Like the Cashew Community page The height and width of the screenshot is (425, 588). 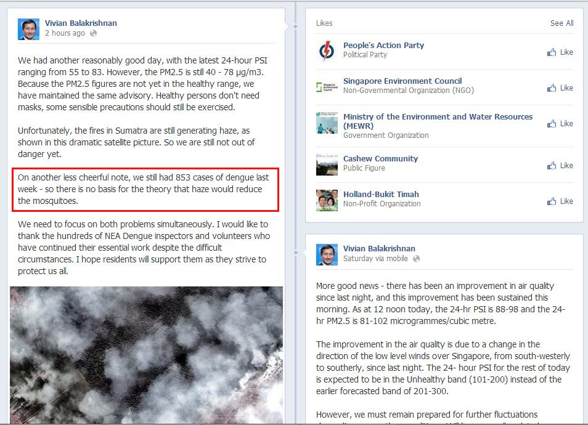pyautogui.click(x=560, y=165)
